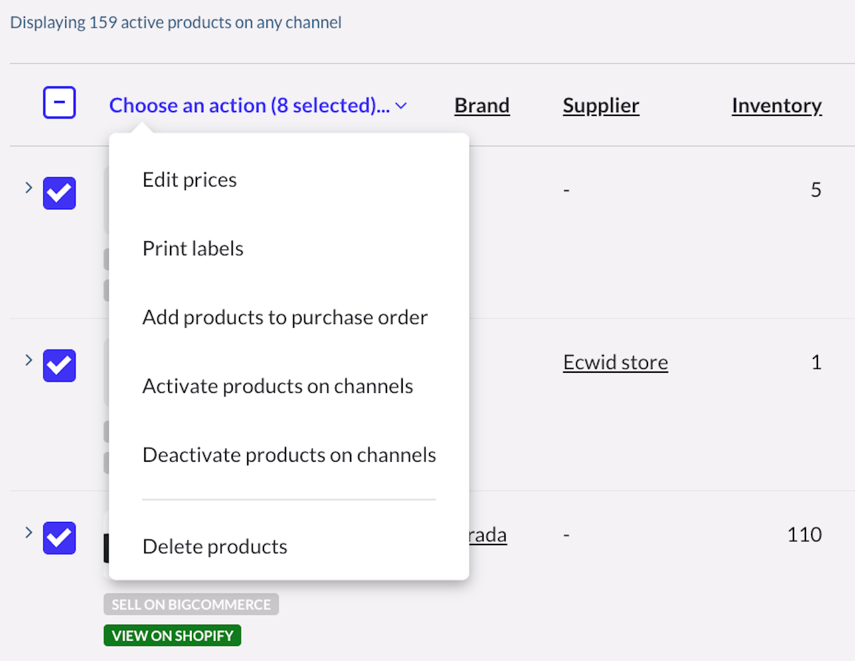Click inventory value 1 in Ecwid row
Image resolution: width=855 pixels, height=661 pixels.
pyautogui.click(x=816, y=362)
